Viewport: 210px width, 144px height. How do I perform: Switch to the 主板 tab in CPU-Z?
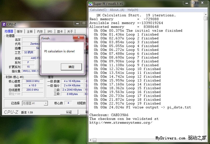30,32
